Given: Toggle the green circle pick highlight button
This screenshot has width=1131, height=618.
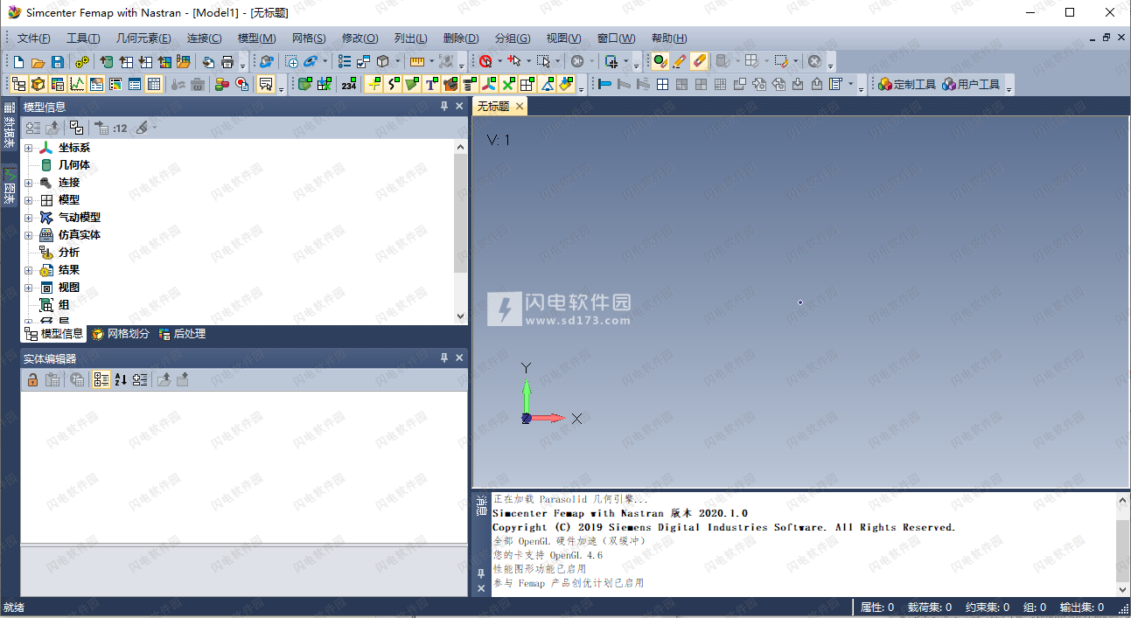Looking at the screenshot, I should pyautogui.click(x=660, y=62).
